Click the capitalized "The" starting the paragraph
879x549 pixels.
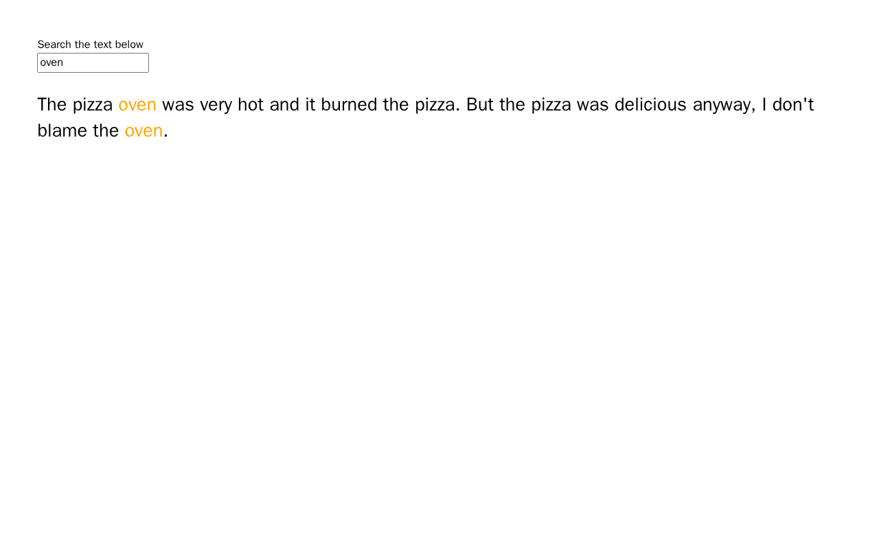point(52,104)
